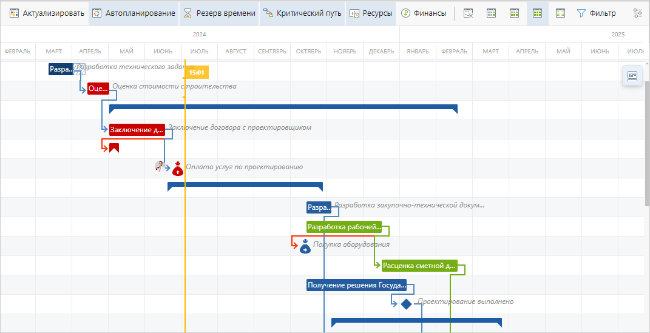Click the red bookmark flag marker

(x=113, y=147)
